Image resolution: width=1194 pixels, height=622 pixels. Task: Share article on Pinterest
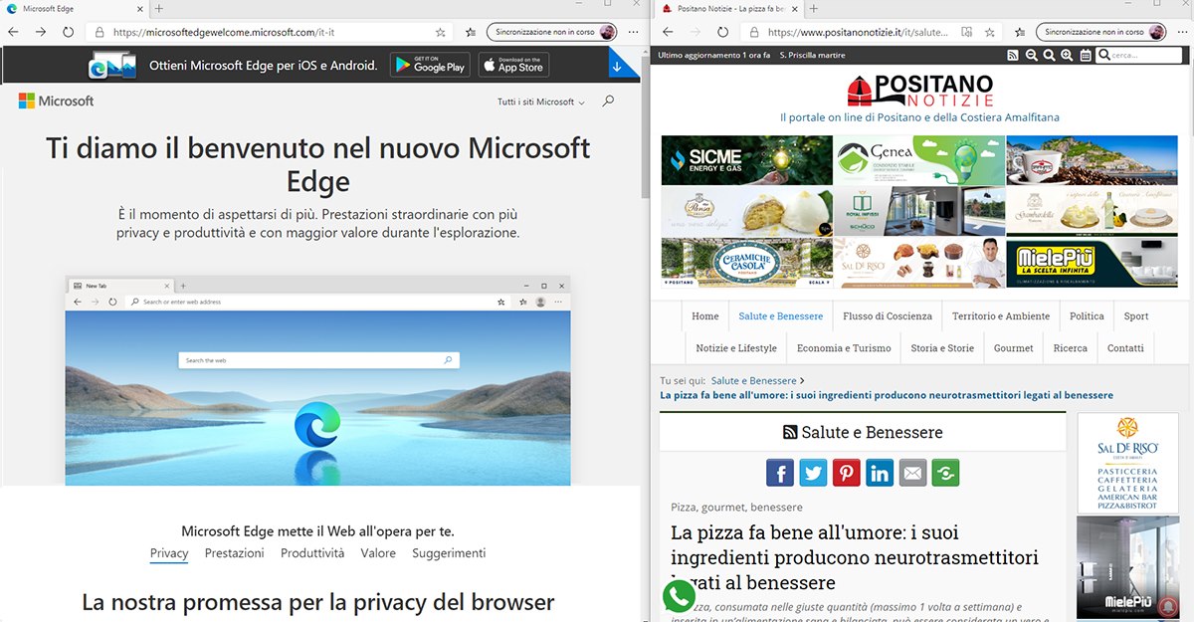click(x=846, y=472)
